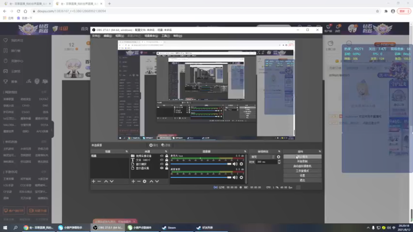Click the transition duration stepper arrows
Screen dimensions: 413x232
[279, 162]
